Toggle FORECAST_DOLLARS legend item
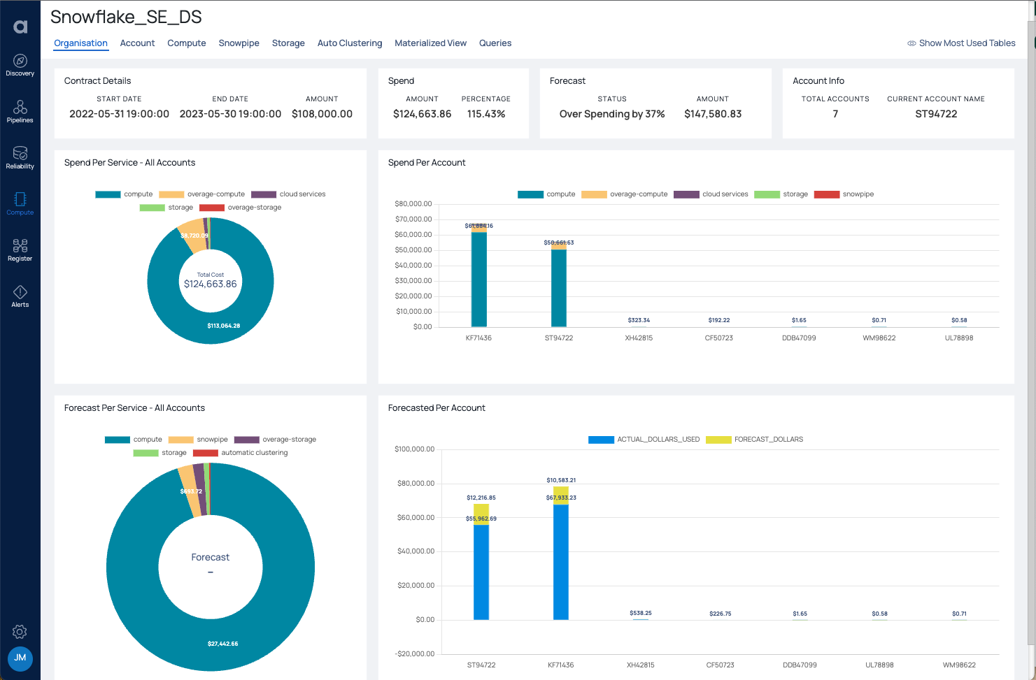The image size is (1036, 680). click(754, 440)
